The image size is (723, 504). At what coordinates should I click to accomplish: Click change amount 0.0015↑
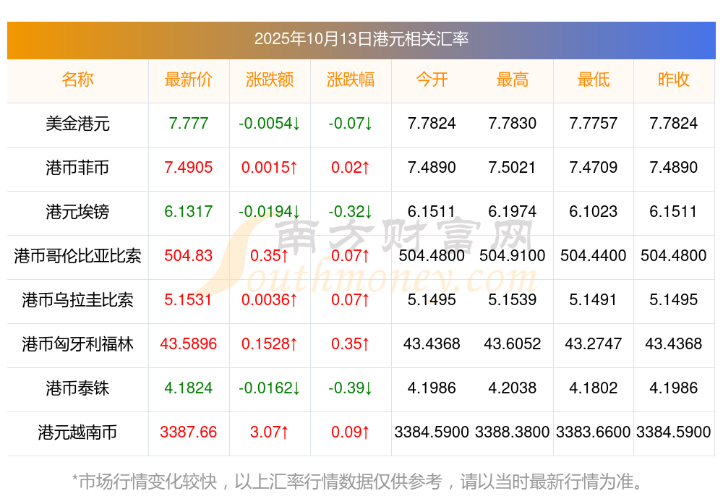point(269,167)
